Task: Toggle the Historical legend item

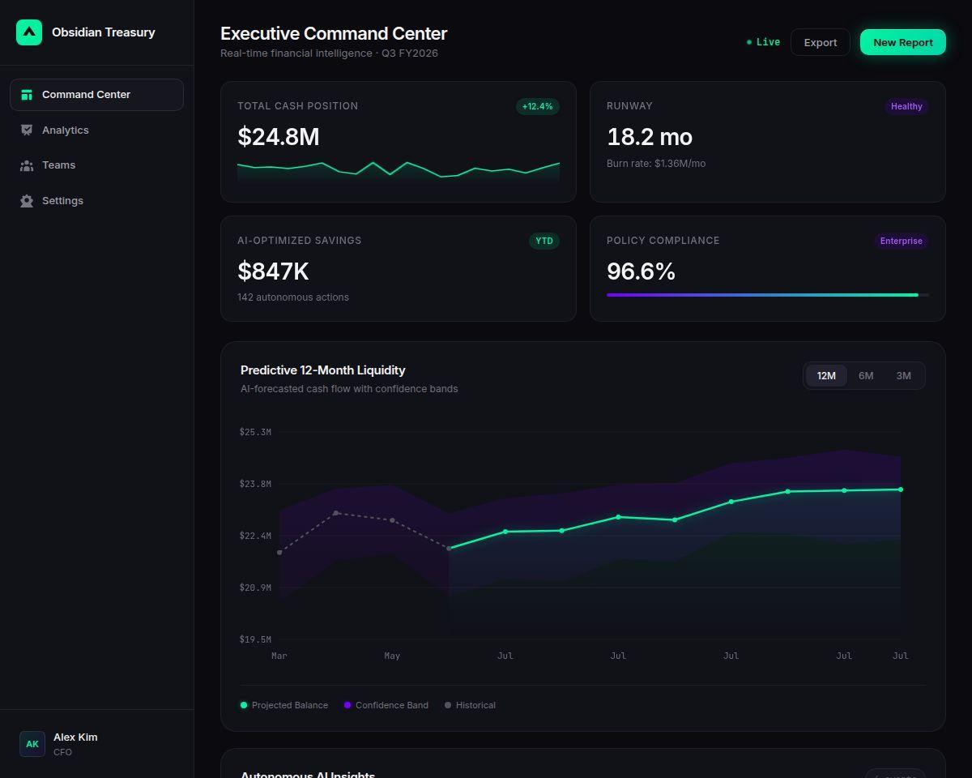Action: pyautogui.click(x=470, y=705)
